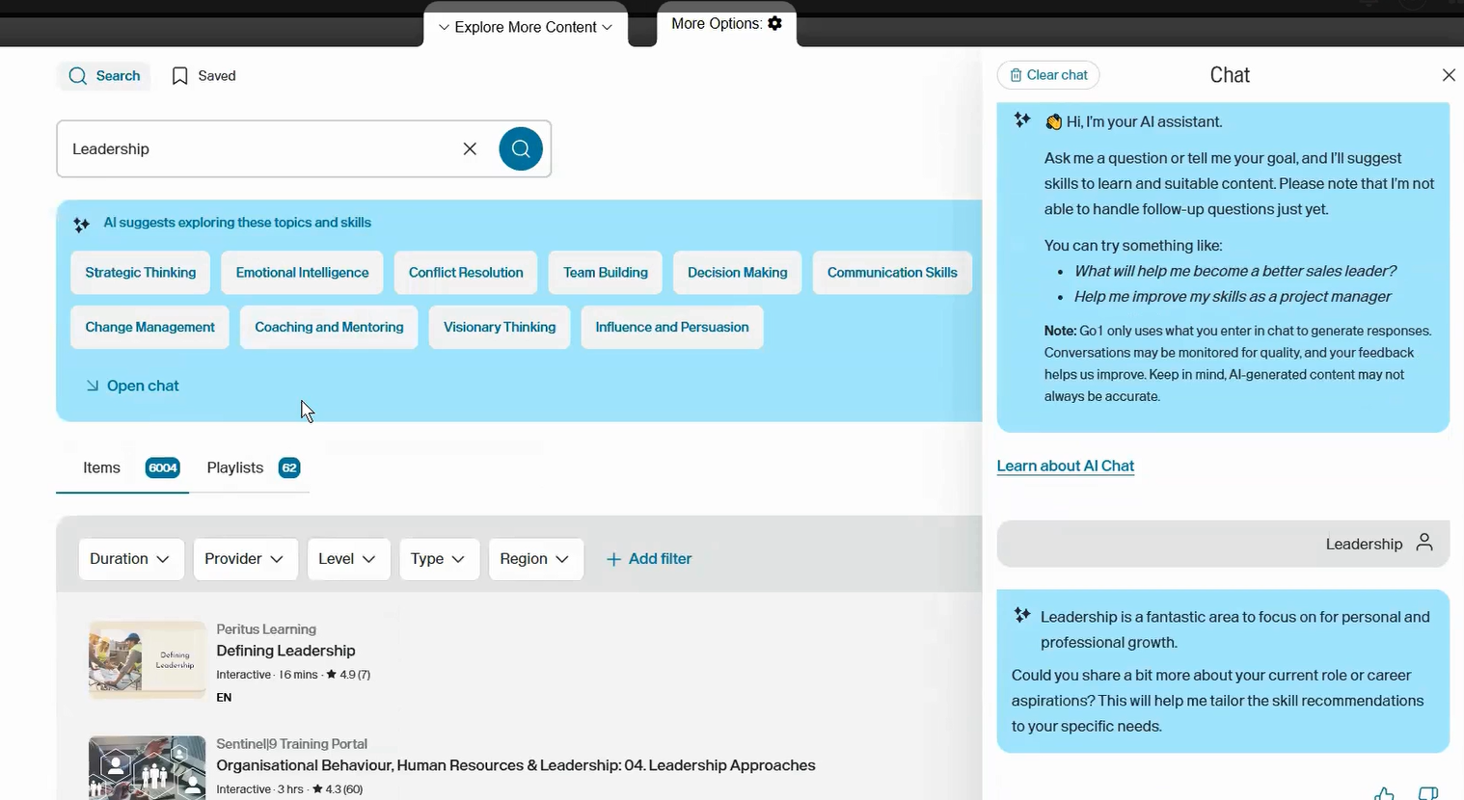
Task: Click the Learn about AI Chat link
Action: click(x=1065, y=466)
